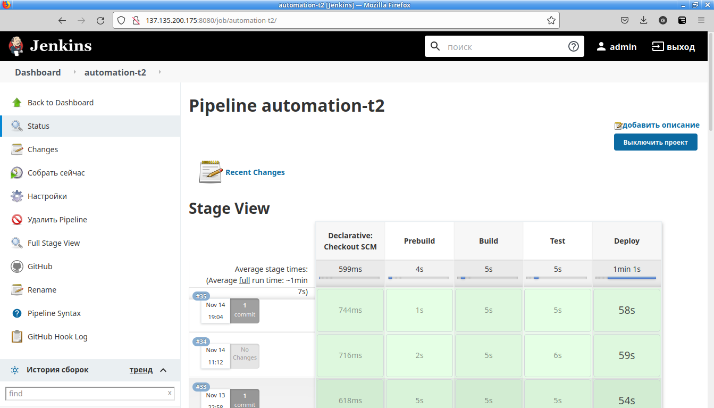Click build #34 Test cell 6s

click(x=558, y=355)
